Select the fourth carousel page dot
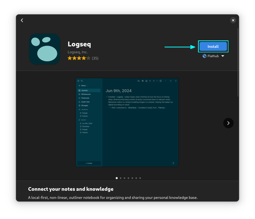 (x=128, y=178)
